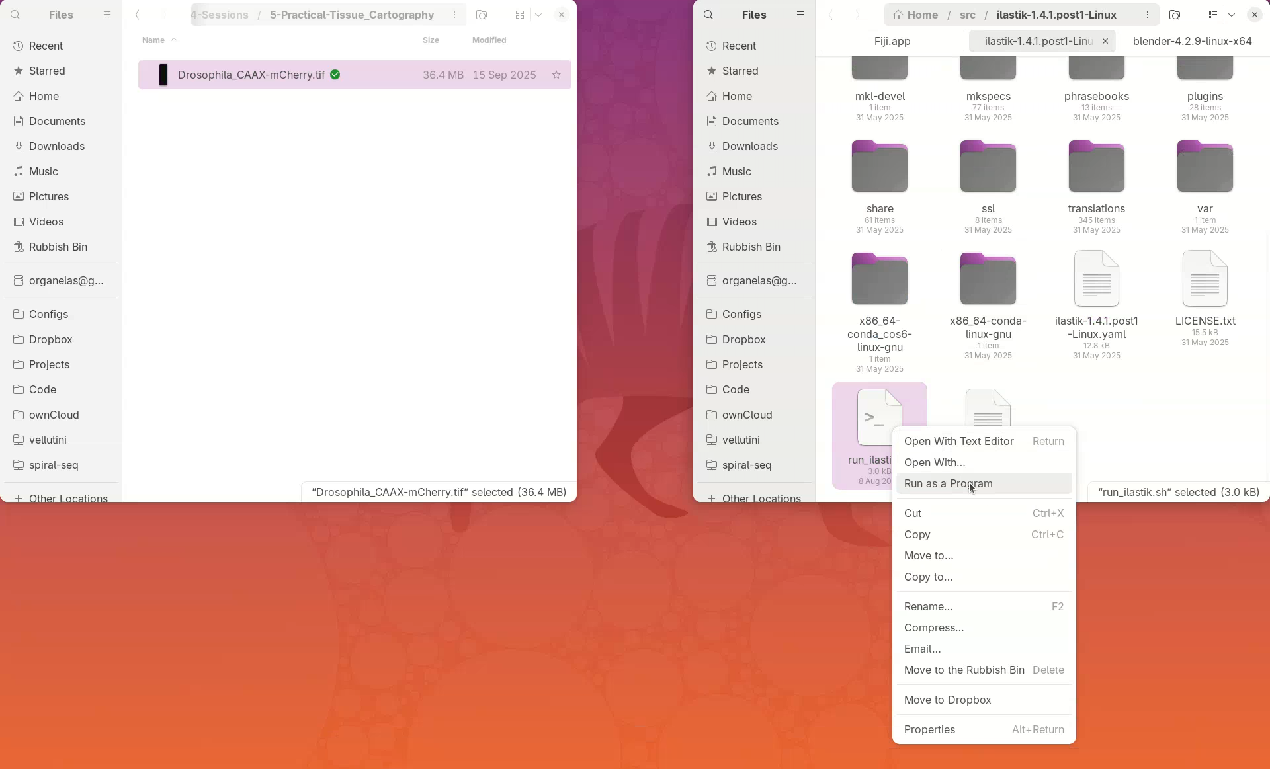Screen dimensions: 1270x769
Task: Close the ilastik-1.4.1.post1-Linux tab
Action: pyautogui.click(x=1105, y=41)
